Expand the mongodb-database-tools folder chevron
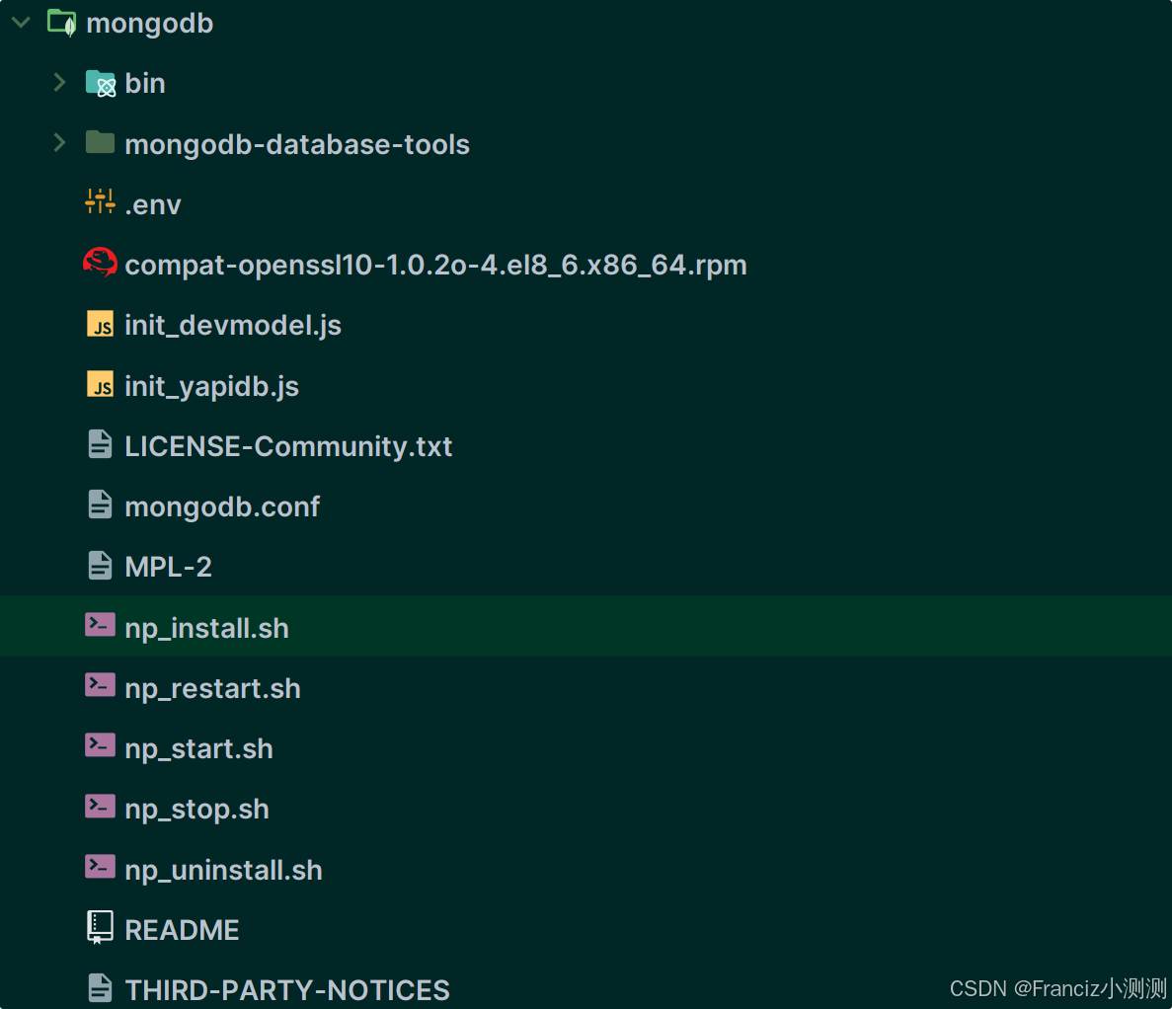Screen dimensions: 1172x1009 point(60,143)
